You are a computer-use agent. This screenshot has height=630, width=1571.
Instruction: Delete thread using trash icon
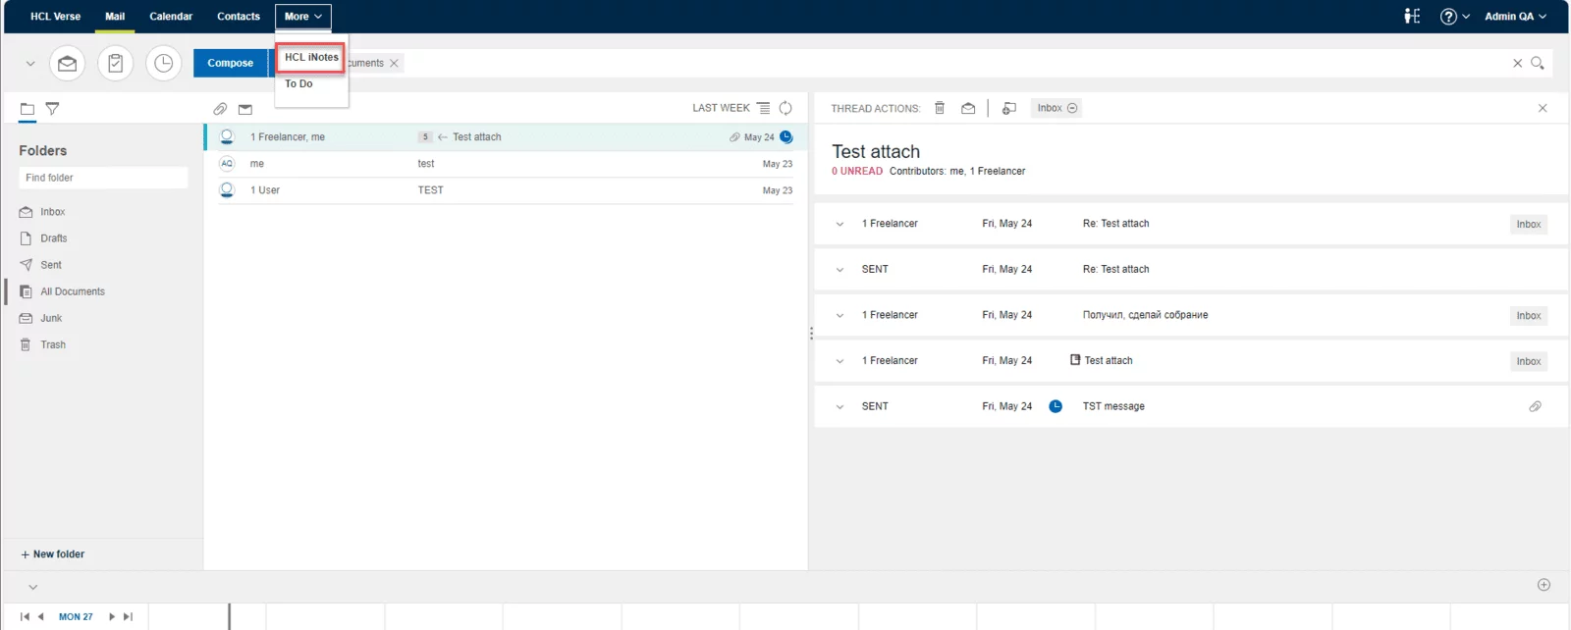[x=940, y=108]
